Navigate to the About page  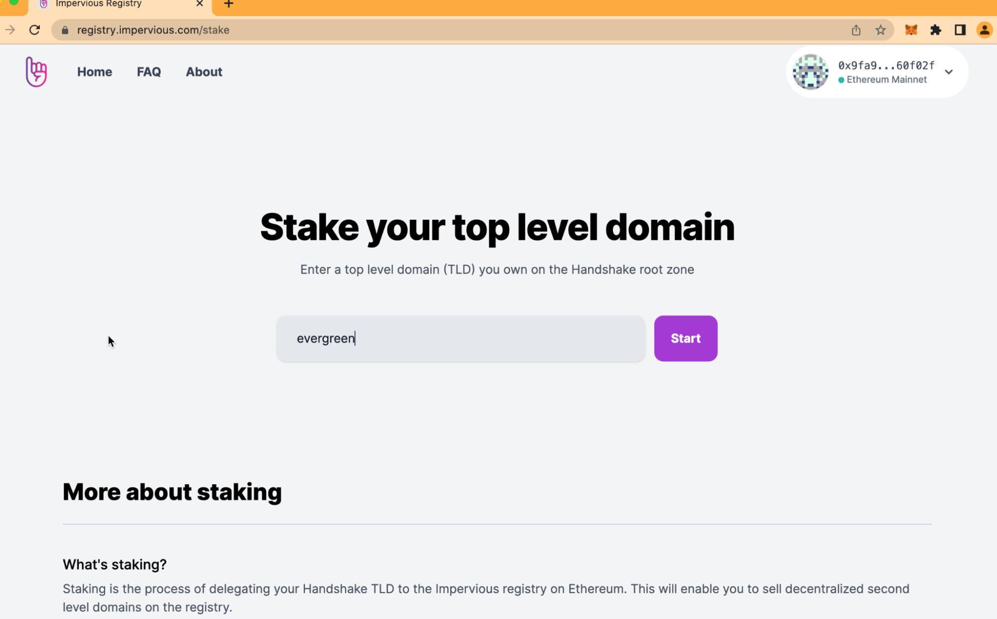(204, 72)
